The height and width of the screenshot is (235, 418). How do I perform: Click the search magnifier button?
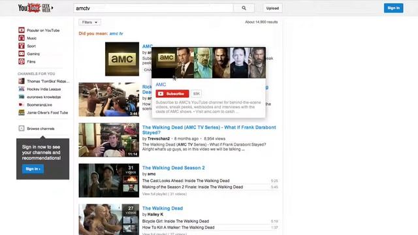[244, 8]
